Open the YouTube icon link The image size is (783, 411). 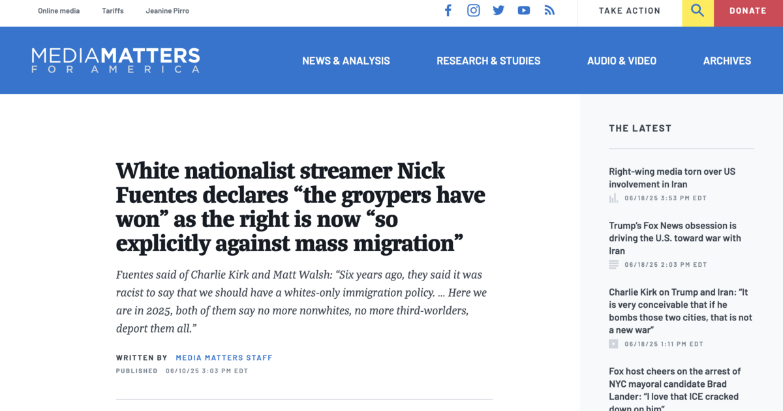pos(524,10)
